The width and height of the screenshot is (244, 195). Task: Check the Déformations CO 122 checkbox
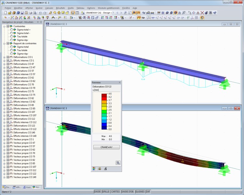8,126
